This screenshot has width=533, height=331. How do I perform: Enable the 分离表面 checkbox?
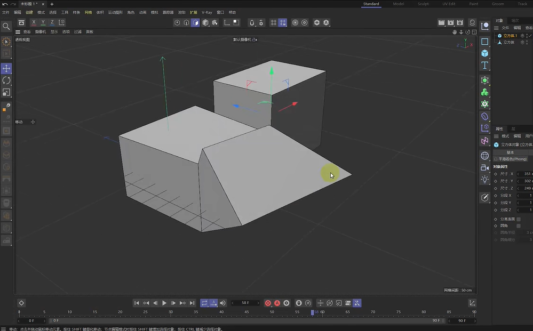(519, 219)
